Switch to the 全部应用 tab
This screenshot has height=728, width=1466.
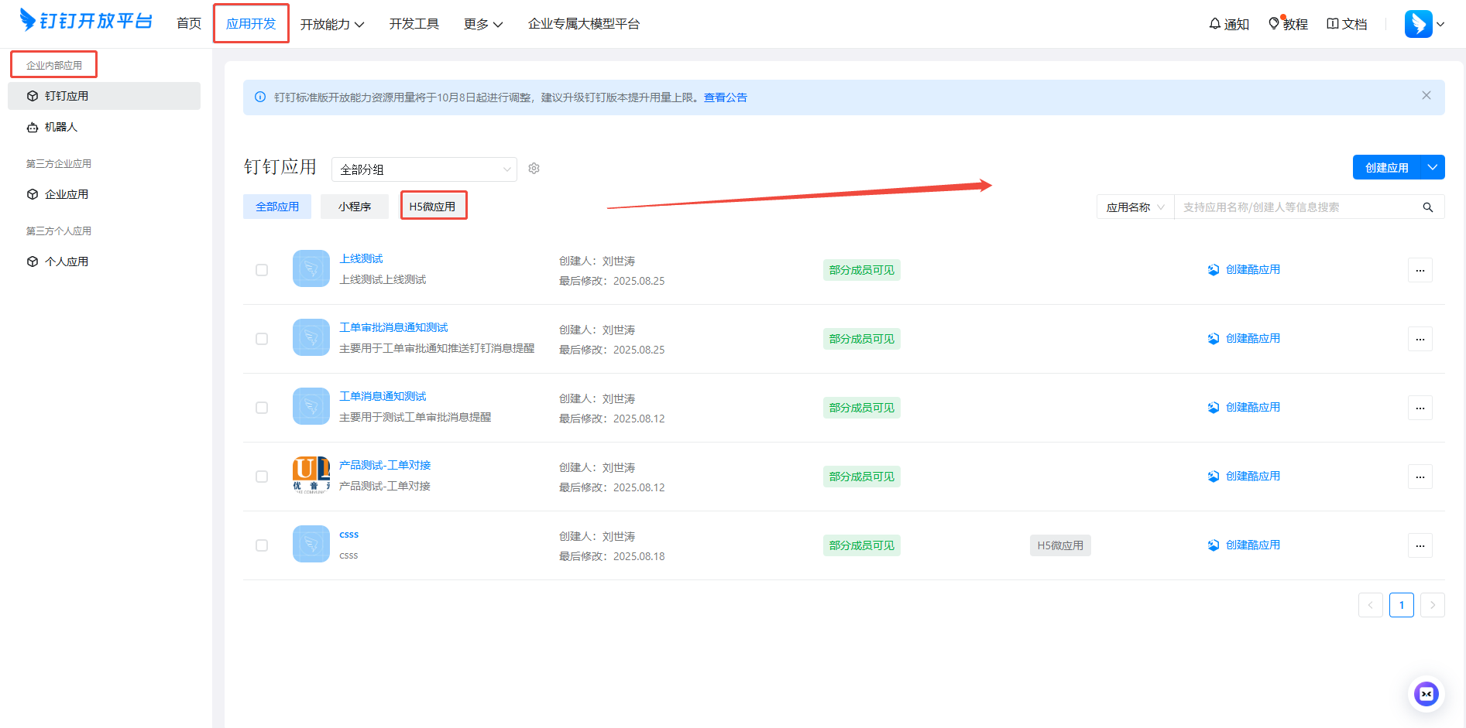tap(277, 207)
